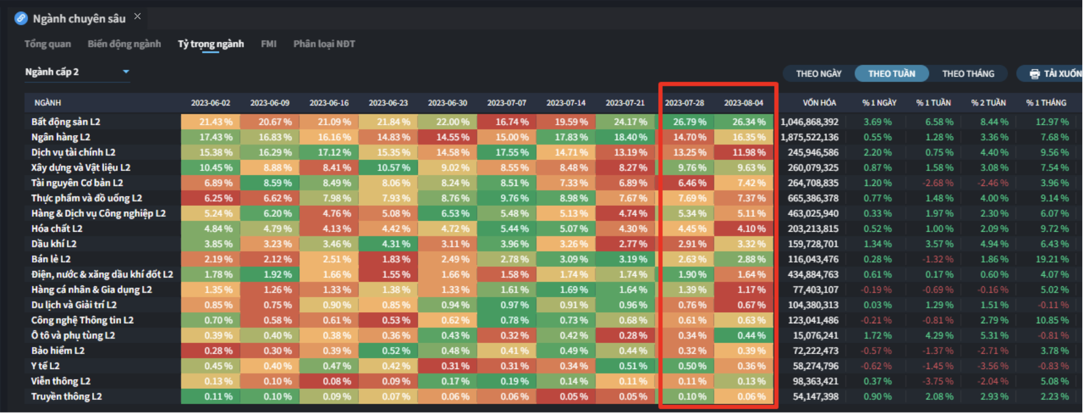Image resolution: width=1085 pixels, height=417 pixels.
Task: Click the blue link icon beside Ngành chuyên sâu
Action: click(x=21, y=18)
